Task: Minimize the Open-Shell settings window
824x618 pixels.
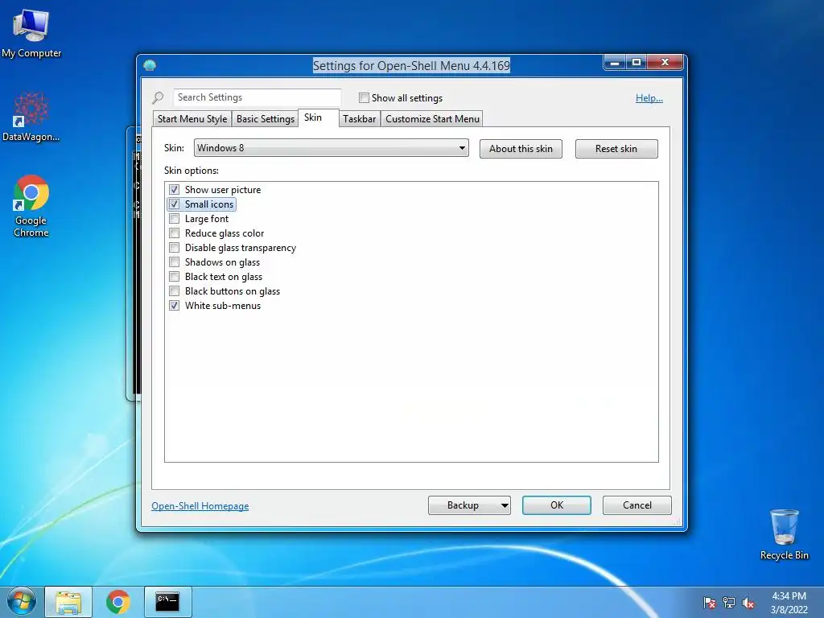Action: tap(614, 63)
